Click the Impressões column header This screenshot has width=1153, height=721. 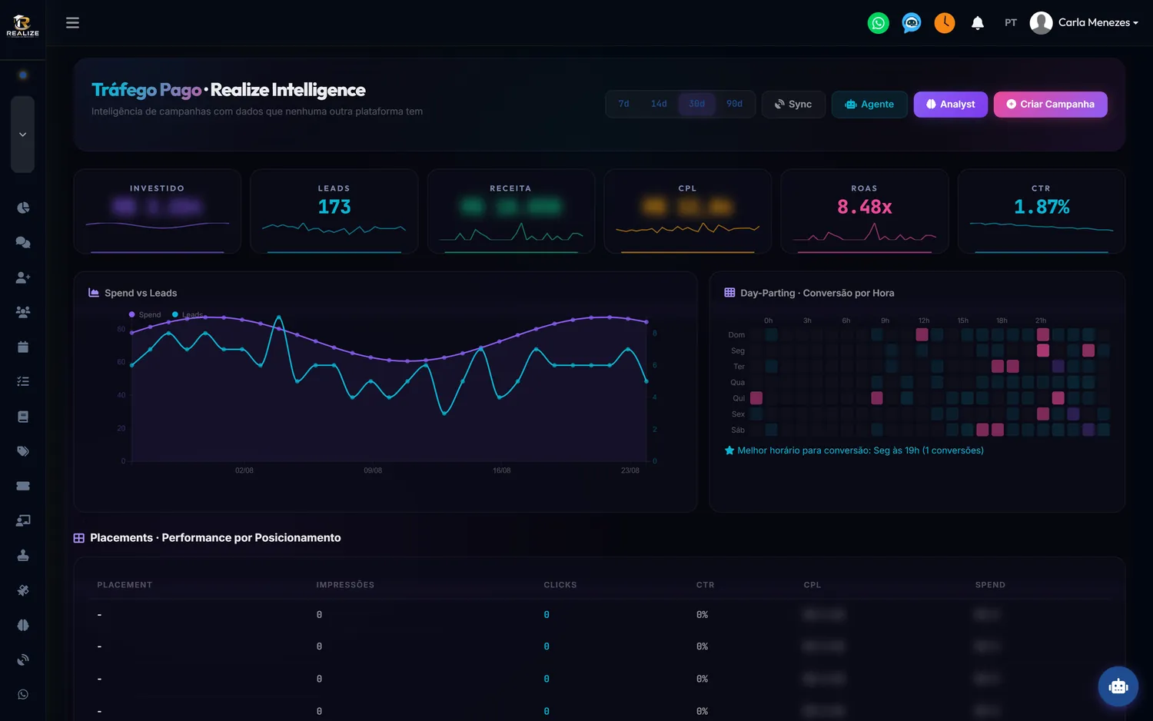(x=345, y=585)
